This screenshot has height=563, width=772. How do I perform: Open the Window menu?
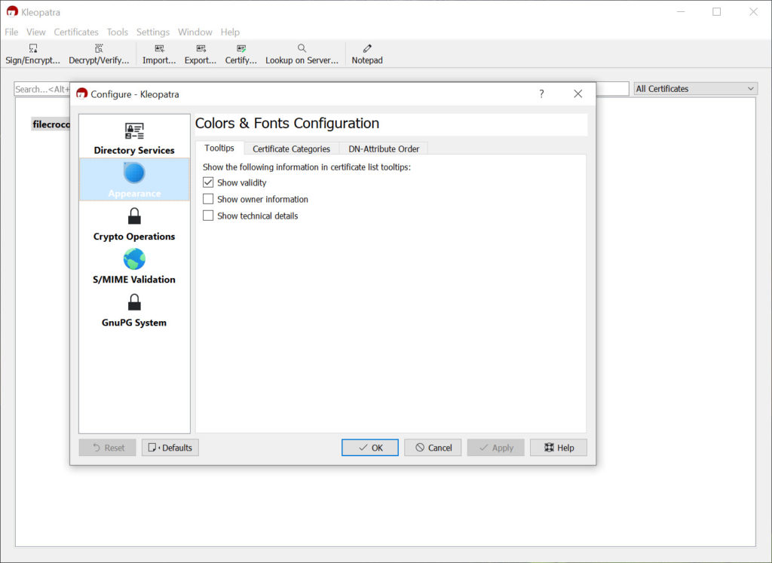[195, 32]
